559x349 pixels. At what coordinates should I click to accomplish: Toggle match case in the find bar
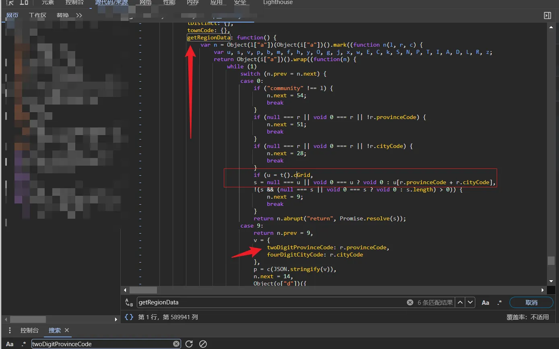tap(485, 302)
